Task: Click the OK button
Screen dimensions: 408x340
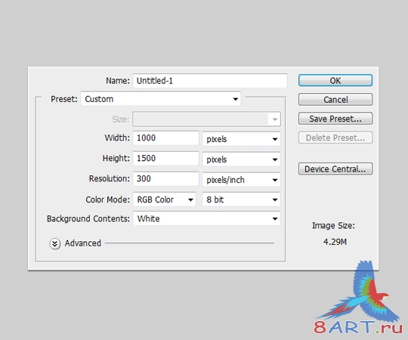Action: 335,80
